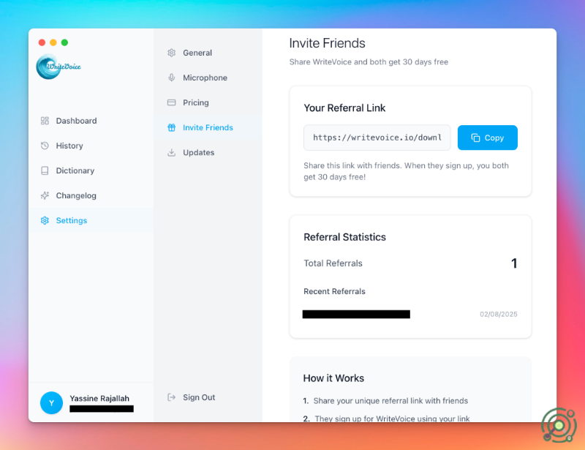The image size is (585, 450).
Task: Go to the History page
Action: [x=69, y=146]
